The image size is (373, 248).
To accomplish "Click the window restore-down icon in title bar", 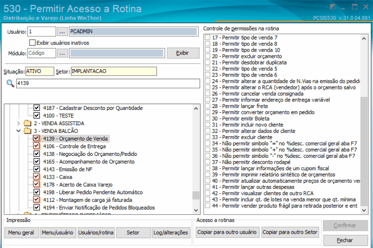I will [x=333, y=7].
